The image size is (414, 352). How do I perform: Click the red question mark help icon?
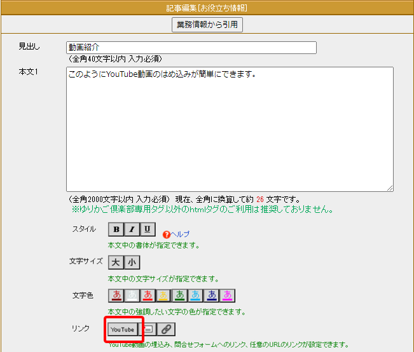tap(167, 234)
